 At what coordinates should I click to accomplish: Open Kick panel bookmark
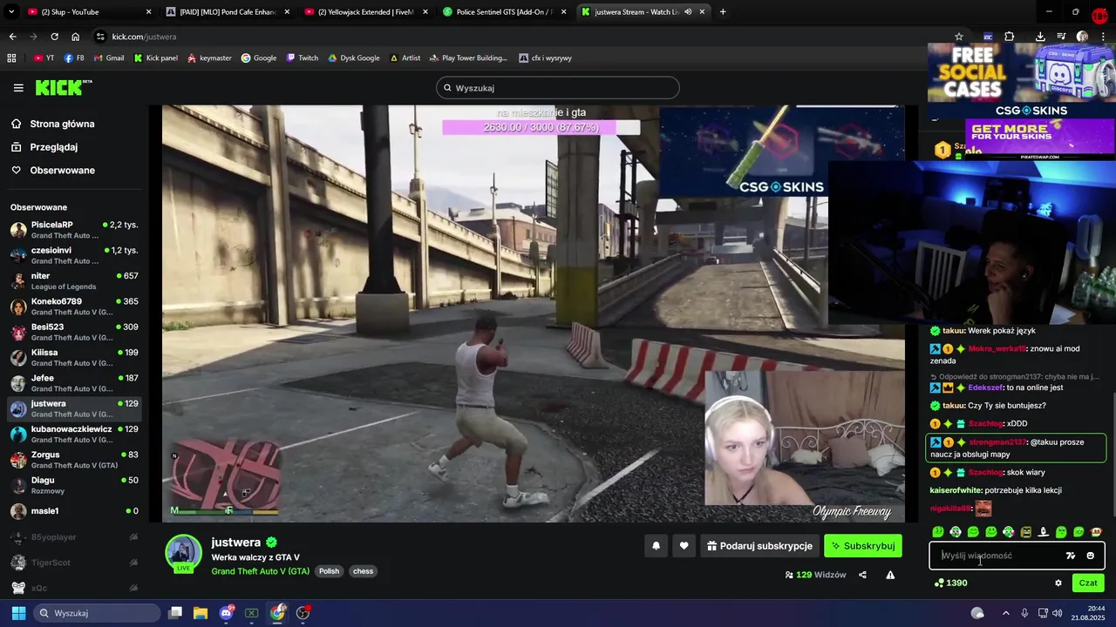156,57
